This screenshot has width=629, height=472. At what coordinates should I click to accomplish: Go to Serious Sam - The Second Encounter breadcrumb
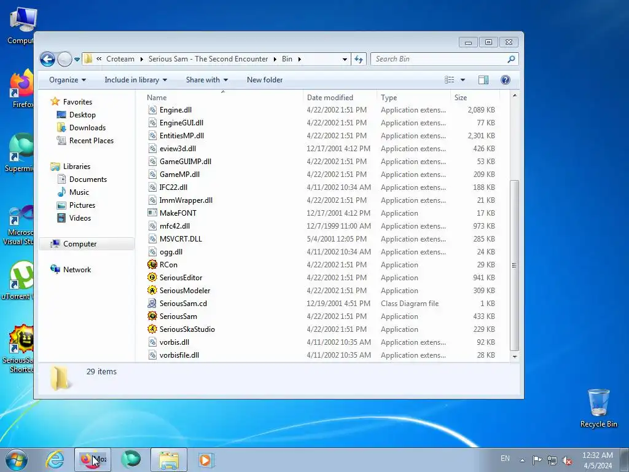(x=208, y=59)
